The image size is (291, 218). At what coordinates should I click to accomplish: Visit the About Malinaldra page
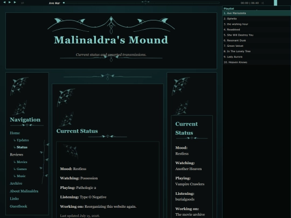pos(24,191)
